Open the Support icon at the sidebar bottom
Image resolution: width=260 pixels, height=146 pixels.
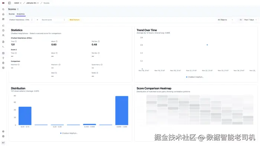[x=3, y=136]
